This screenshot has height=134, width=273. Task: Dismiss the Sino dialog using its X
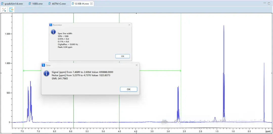(137, 65)
